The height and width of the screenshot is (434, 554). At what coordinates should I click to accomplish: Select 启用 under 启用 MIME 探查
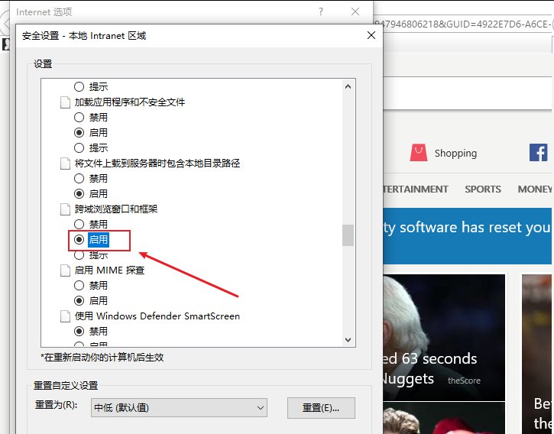[79, 301]
